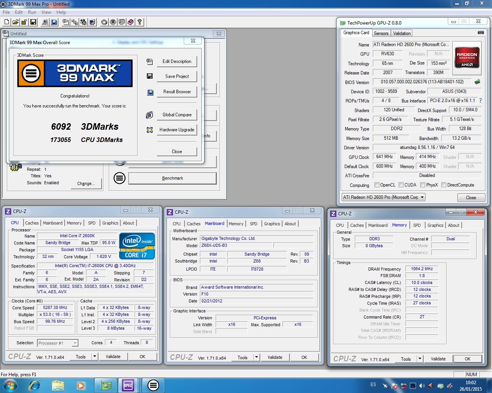Click icon beside the Hardware Upgrade button
Screen dimensions: 492x393
150,130
